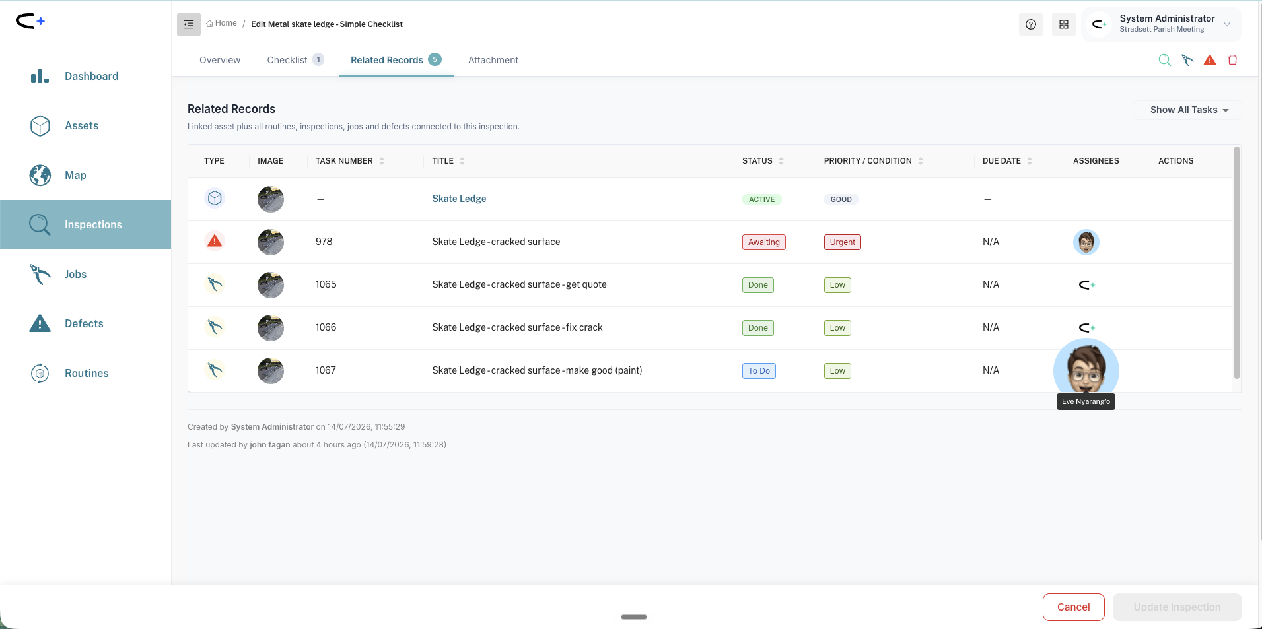This screenshot has width=1262, height=629.
Task: Click the green search inspection icon
Action: (1165, 60)
